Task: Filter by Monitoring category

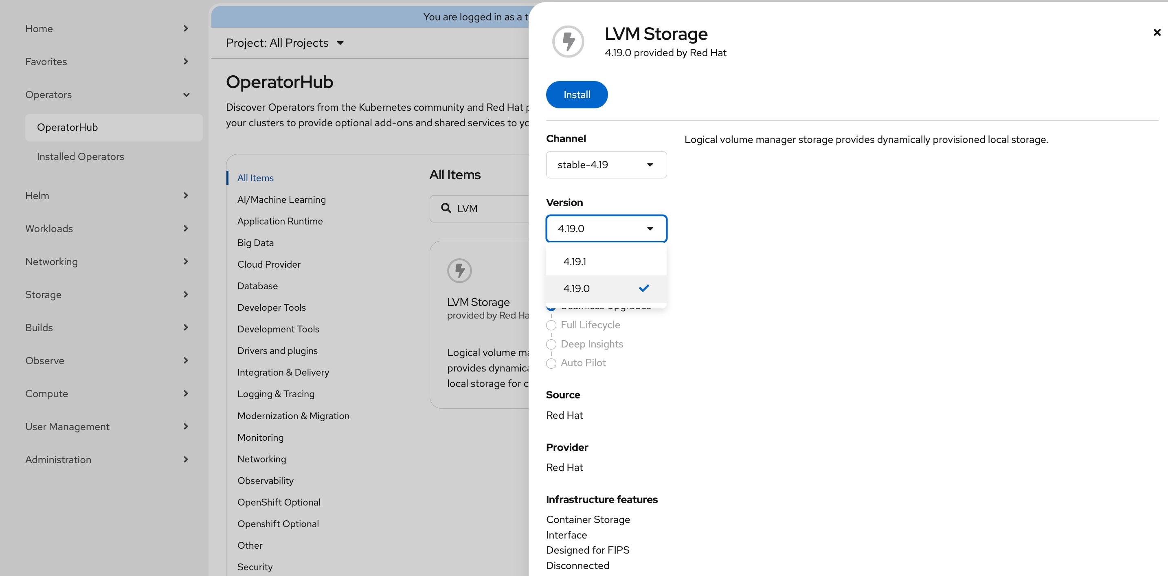Action: click(260, 437)
